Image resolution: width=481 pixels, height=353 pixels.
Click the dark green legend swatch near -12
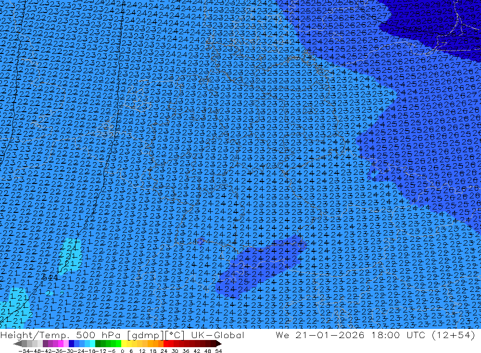click(98, 344)
